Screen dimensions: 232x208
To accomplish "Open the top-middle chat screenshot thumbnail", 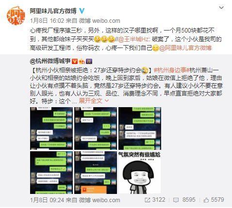I will (x=96, y=128).
